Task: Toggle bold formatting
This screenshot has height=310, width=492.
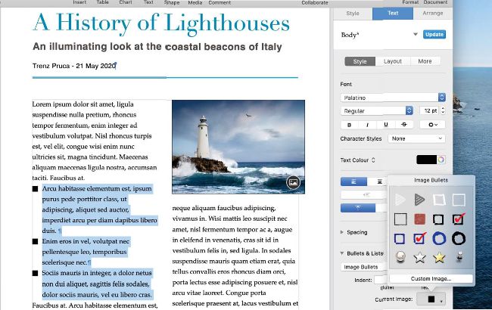Action: click(x=350, y=125)
